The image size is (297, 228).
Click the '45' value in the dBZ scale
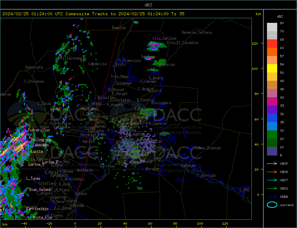point(282,89)
